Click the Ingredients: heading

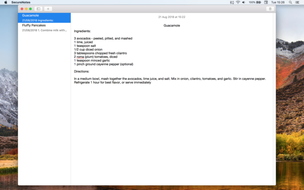(x=82, y=31)
